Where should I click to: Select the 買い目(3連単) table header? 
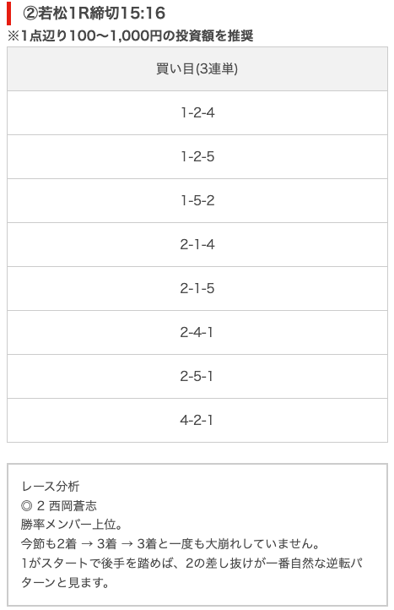click(197, 69)
